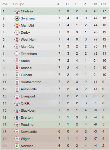Screen dimensions: 110x150
Task: Click the Norwich club crest
Action: point(17,146)
